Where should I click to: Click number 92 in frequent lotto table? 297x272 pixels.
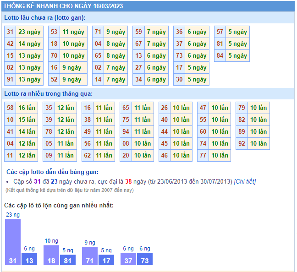coord(242,144)
